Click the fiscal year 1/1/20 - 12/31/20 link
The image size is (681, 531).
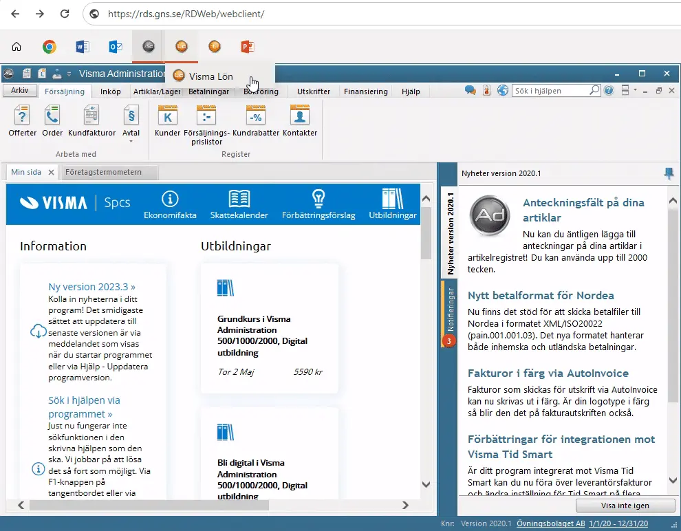tap(618, 523)
